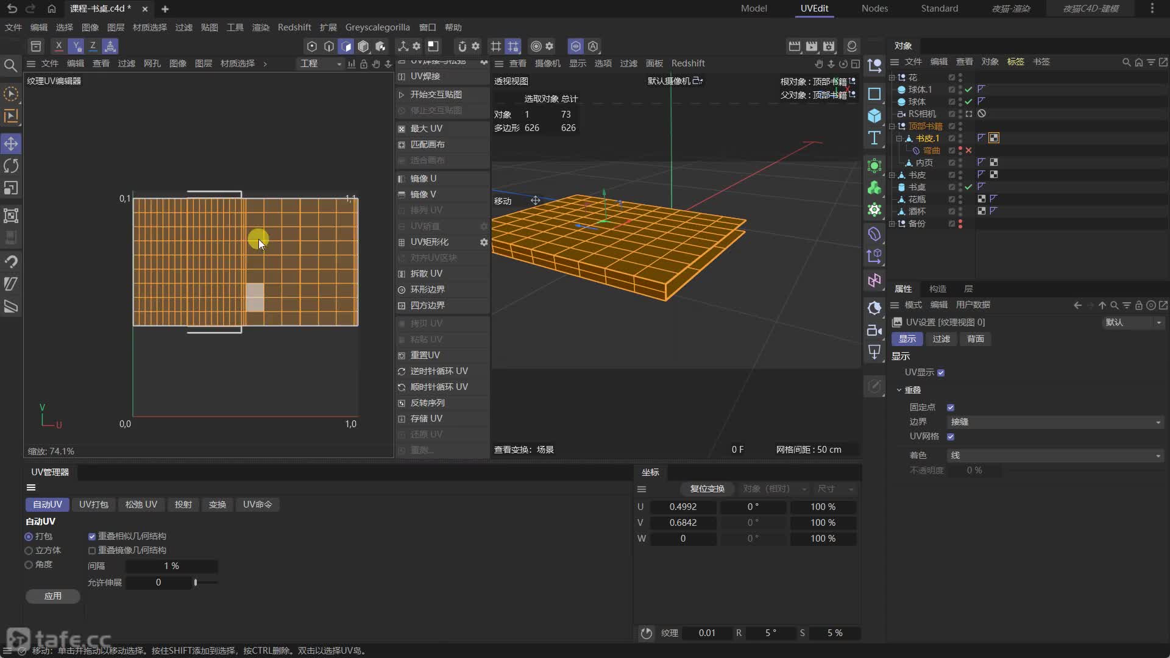This screenshot has width=1170, height=658.
Task: Switch to UV打包 tab
Action: point(94,504)
